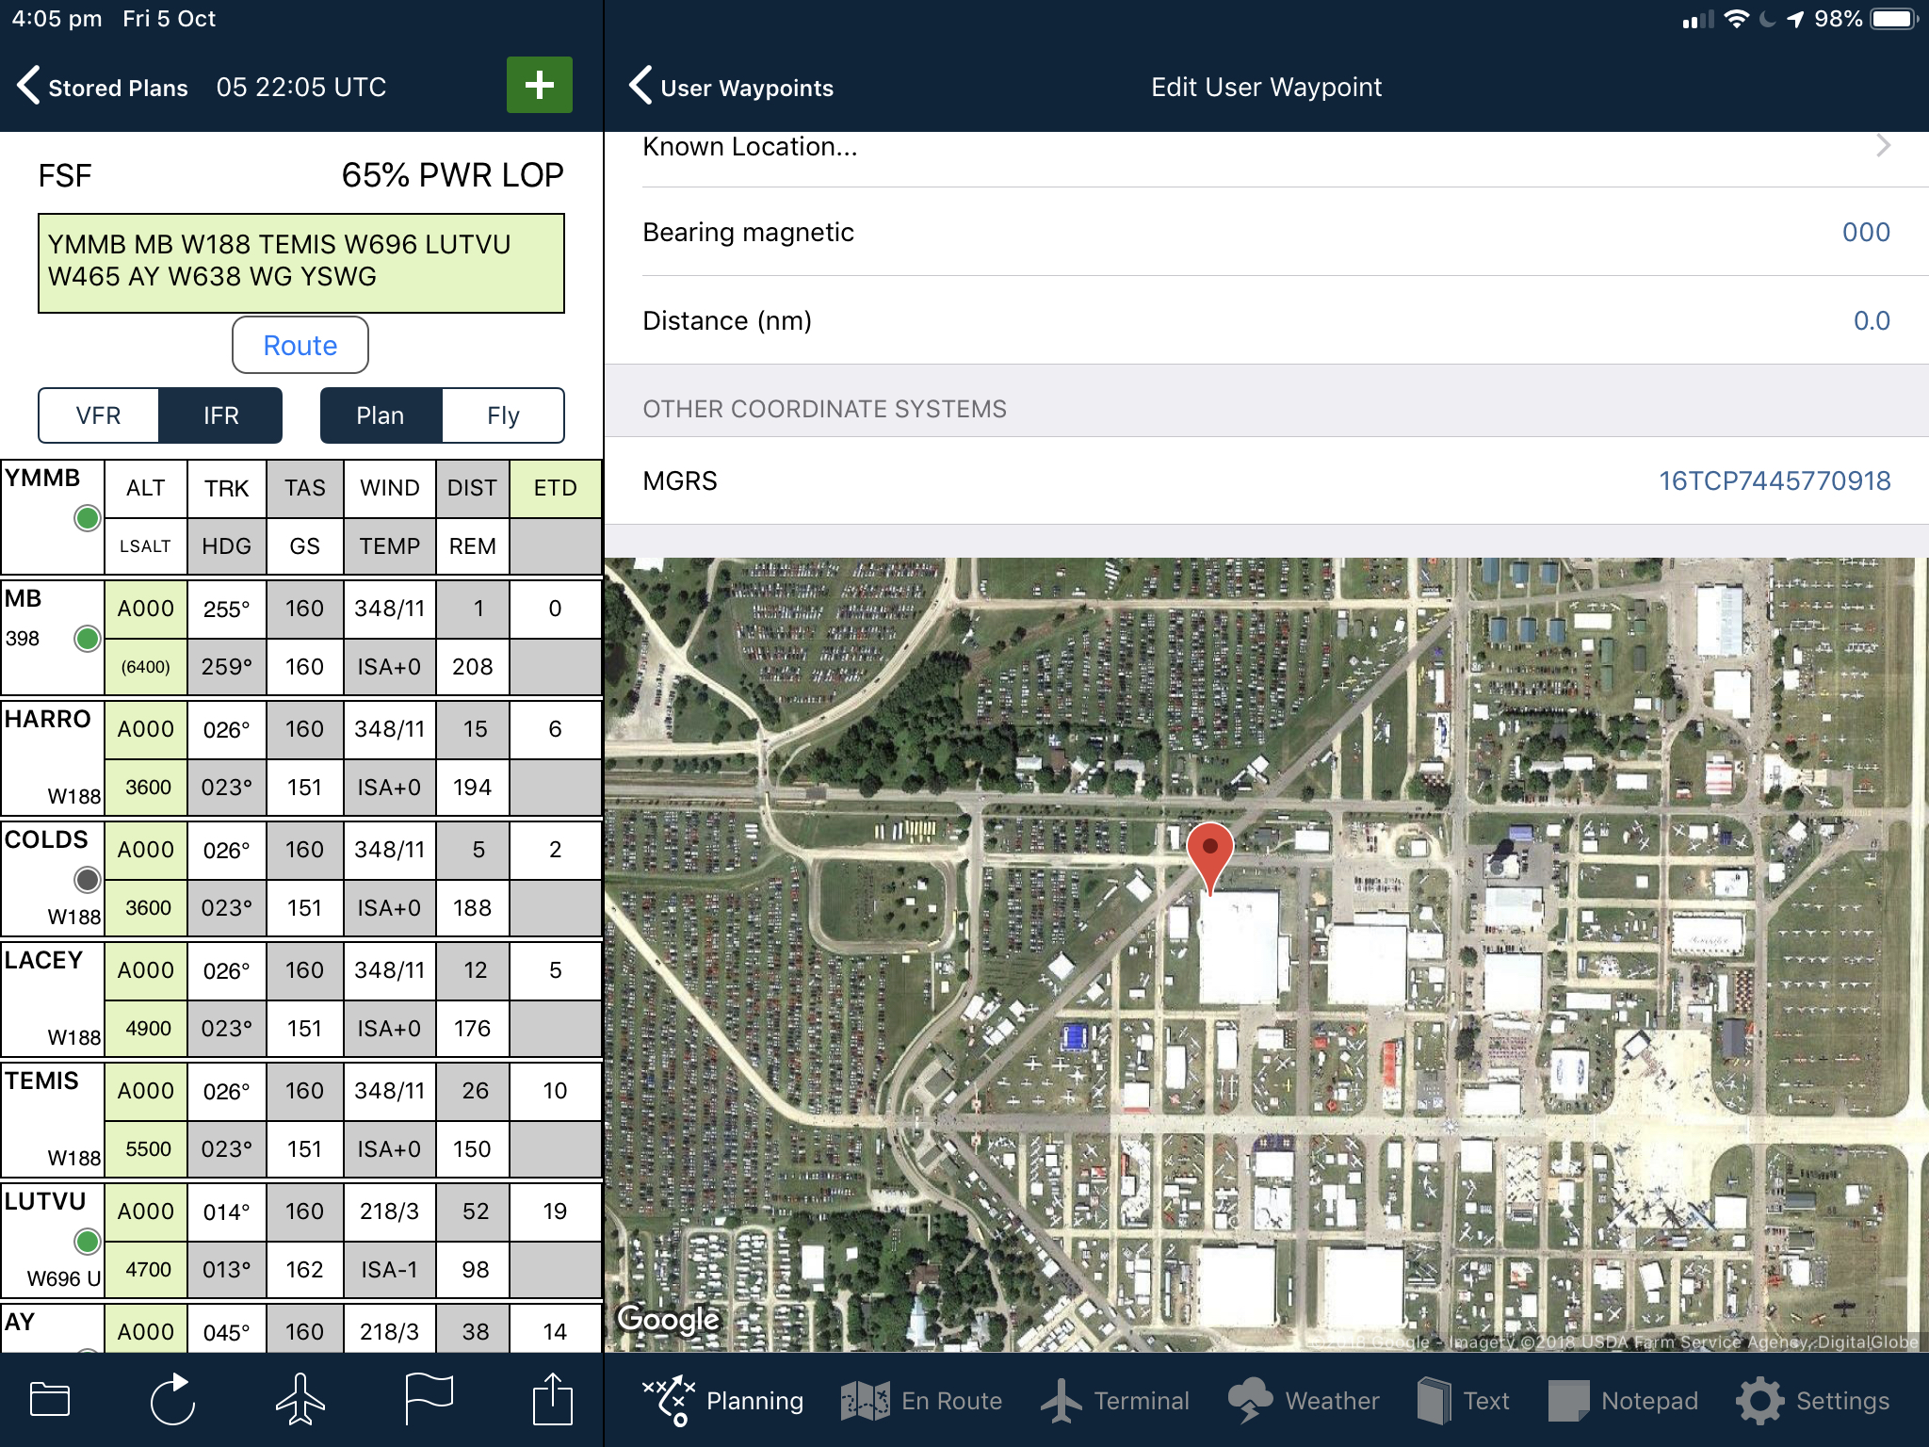
Task: Open the Weather tab
Action: pos(1304,1401)
